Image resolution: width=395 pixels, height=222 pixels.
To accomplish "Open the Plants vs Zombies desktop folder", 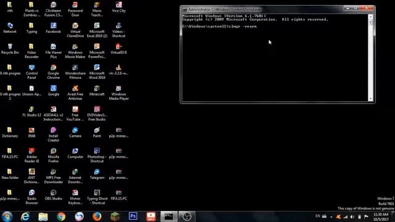I will click(31, 9).
